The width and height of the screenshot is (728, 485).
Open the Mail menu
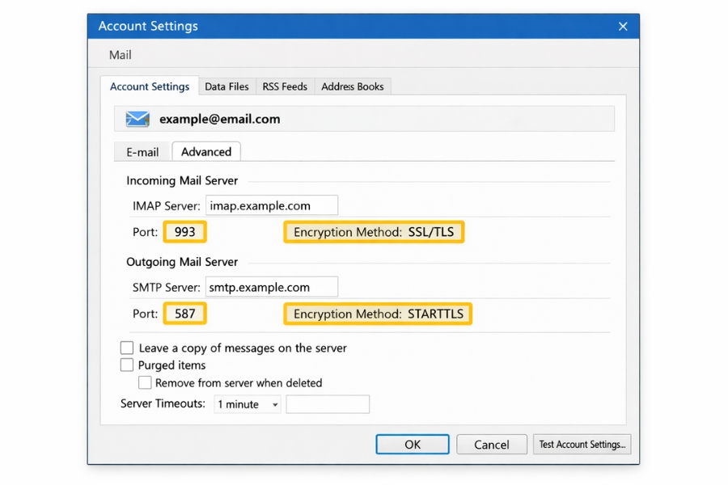point(119,55)
